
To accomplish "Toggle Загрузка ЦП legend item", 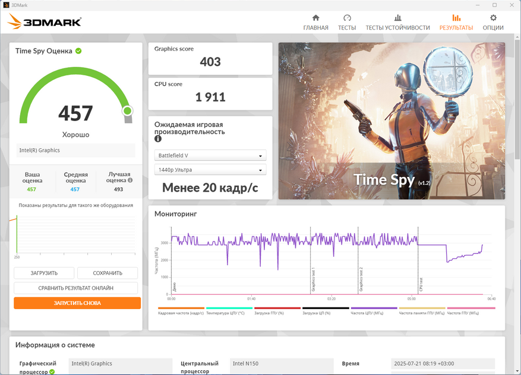I will coord(326,312).
